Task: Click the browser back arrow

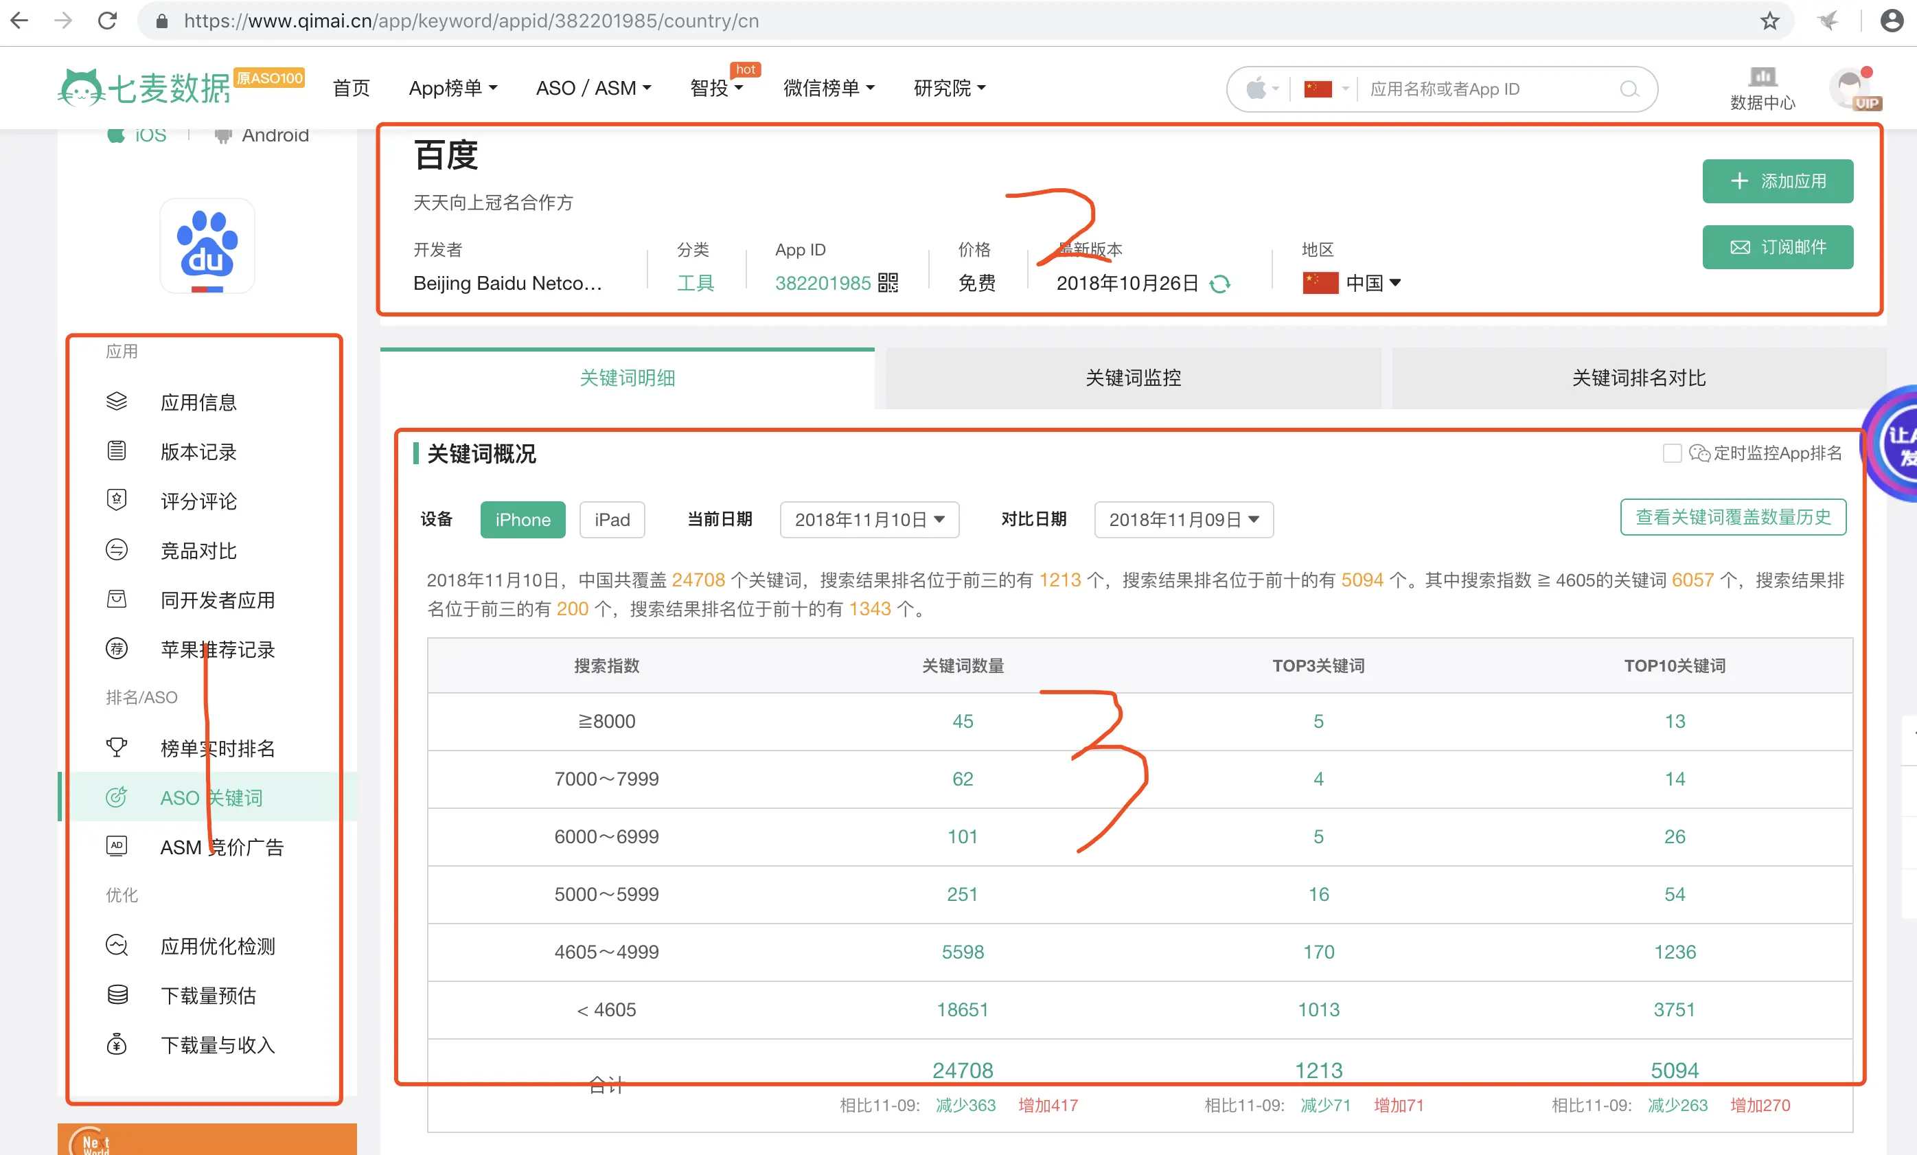Action: pos(19,21)
